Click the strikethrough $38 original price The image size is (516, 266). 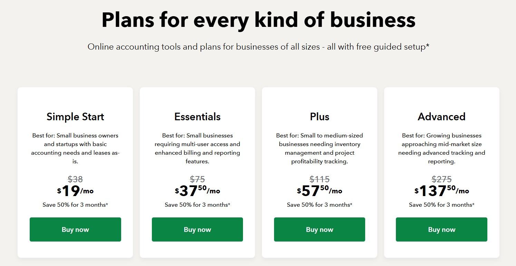coord(75,179)
